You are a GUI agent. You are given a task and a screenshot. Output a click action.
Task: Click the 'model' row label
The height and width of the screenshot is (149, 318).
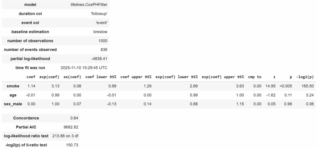30,5
